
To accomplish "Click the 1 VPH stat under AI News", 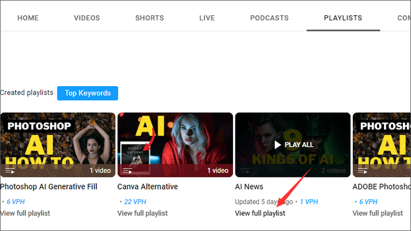I will point(309,202).
